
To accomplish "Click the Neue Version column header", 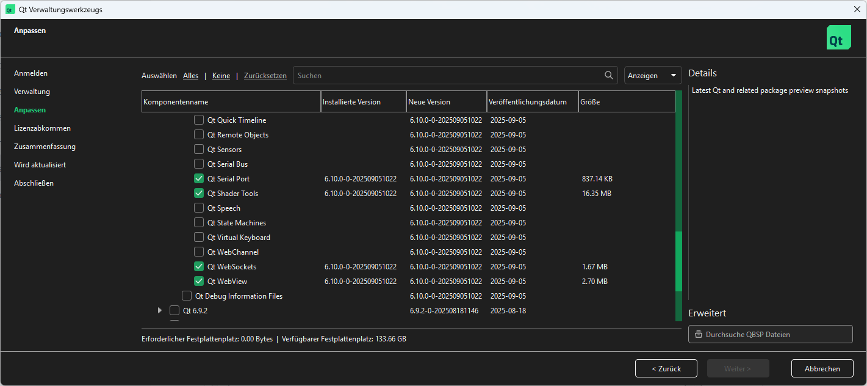I will [447, 102].
